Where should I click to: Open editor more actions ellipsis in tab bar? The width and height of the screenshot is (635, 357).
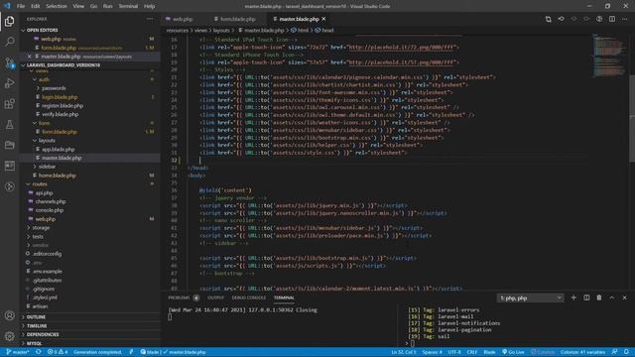[624, 19]
